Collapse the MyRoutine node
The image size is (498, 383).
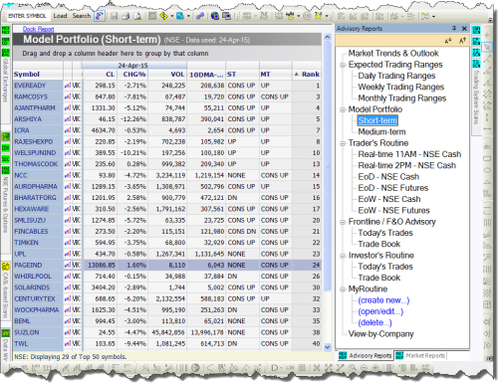point(343,289)
